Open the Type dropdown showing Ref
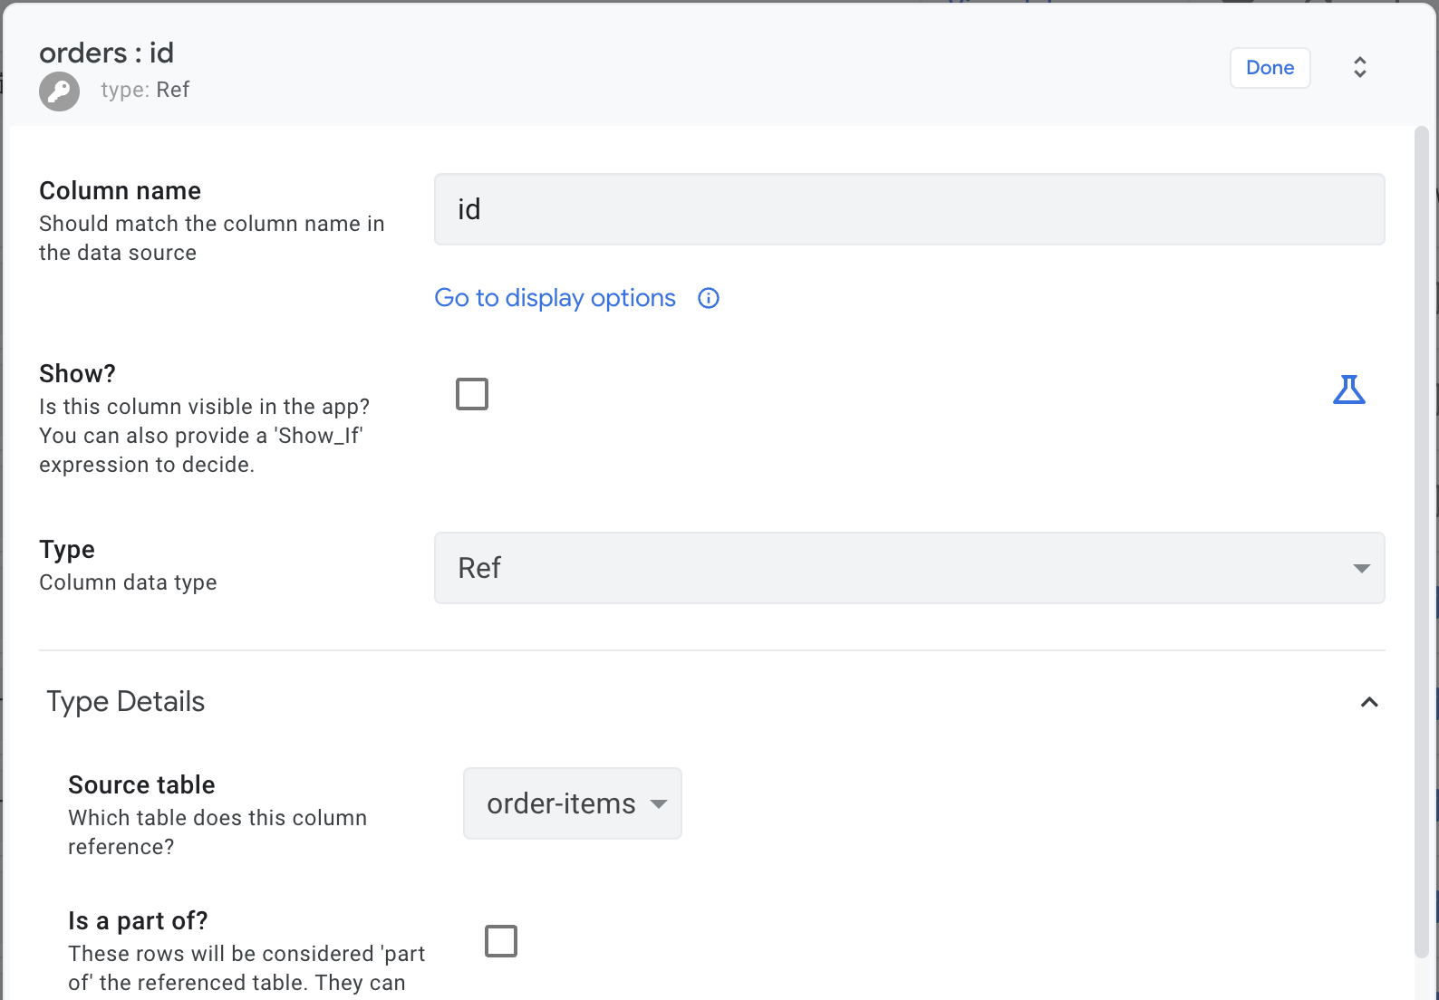Viewport: 1439px width, 1000px height. click(x=909, y=568)
